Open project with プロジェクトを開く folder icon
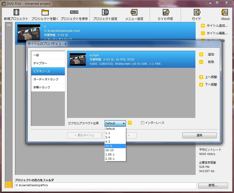This screenshot has width=234, height=193. [x=45, y=12]
